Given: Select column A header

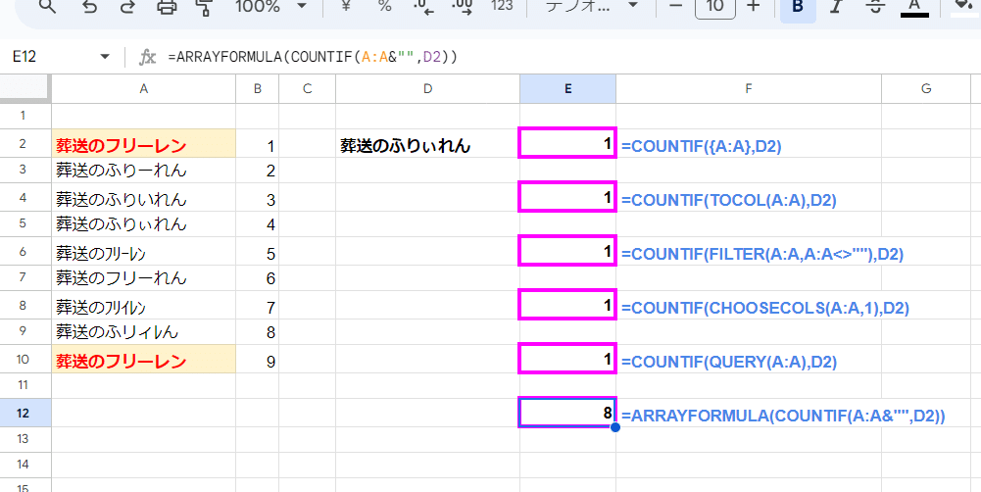Looking at the screenshot, I should point(144,89).
